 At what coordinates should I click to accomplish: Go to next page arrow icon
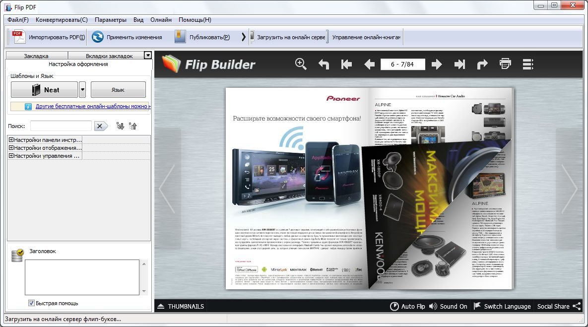(437, 64)
